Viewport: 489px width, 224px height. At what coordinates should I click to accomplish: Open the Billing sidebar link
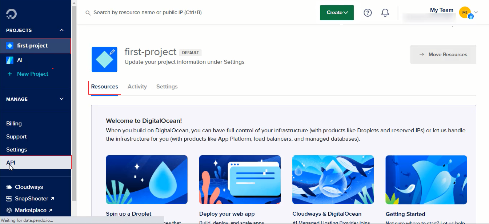pyautogui.click(x=14, y=124)
